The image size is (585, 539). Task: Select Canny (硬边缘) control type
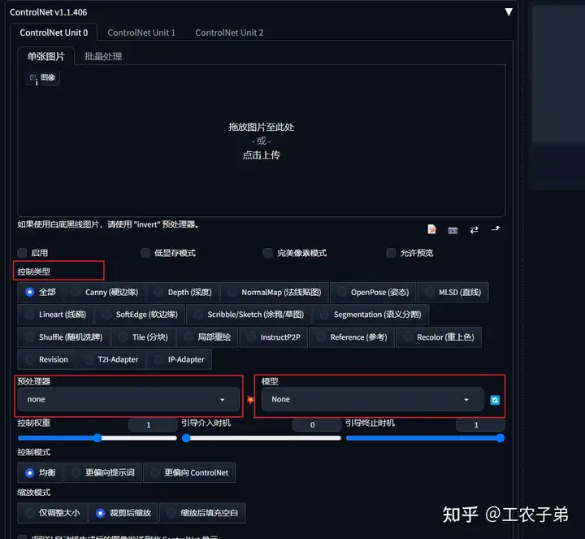point(105,292)
